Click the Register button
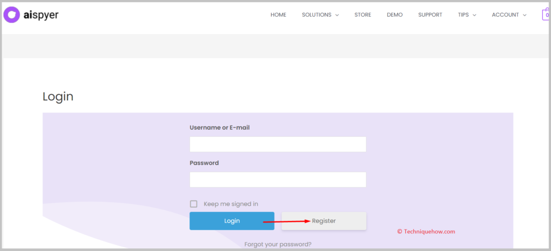551x251 pixels. [x=323, y=221]
